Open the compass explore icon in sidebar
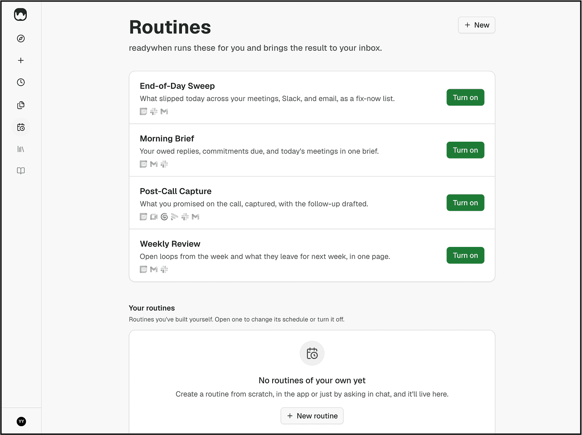 point(21,38)
